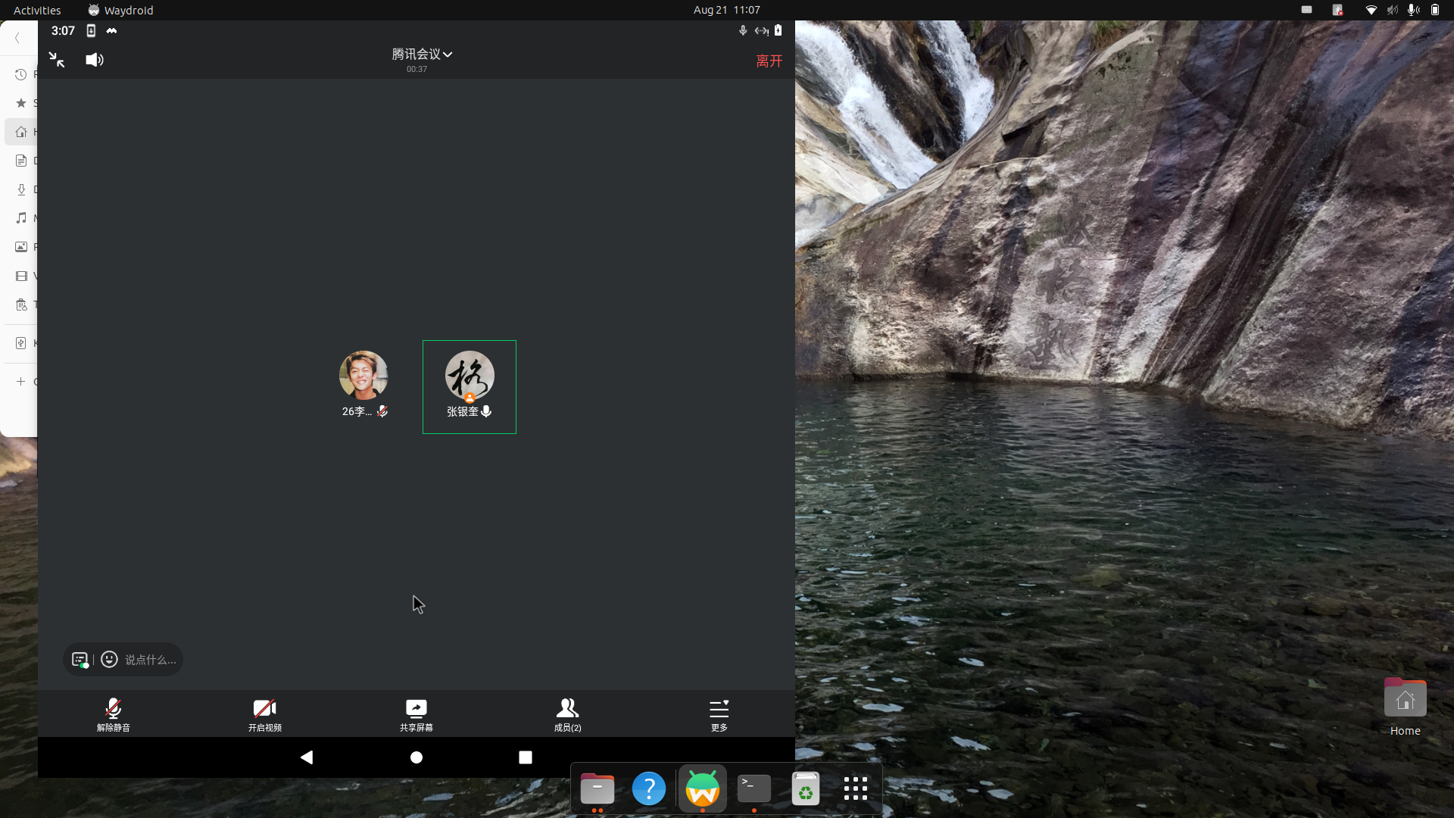Leave the meeting with the 离开 button

tap(769, 61)
